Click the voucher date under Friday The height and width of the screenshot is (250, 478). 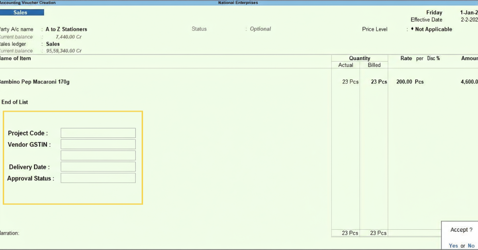[469, 12]
